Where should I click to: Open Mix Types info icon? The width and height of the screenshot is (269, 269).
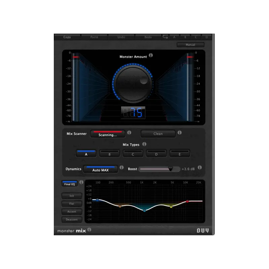coord(144,144)
